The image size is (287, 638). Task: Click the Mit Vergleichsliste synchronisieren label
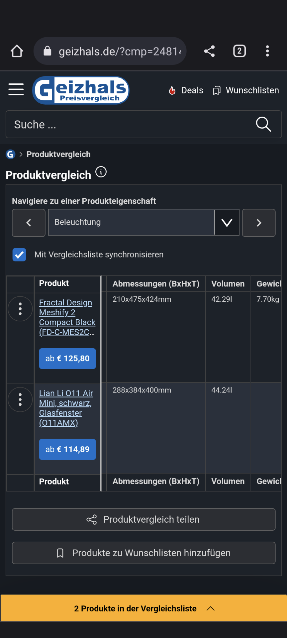tap(99, 255)
